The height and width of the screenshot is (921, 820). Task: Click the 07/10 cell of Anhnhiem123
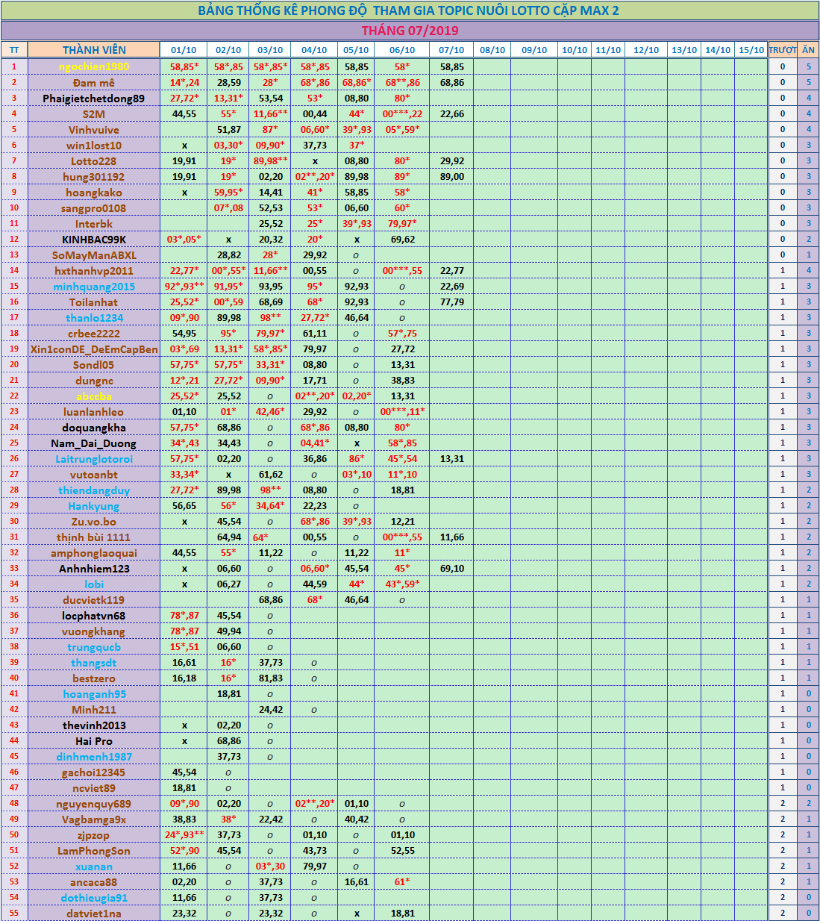452,568
